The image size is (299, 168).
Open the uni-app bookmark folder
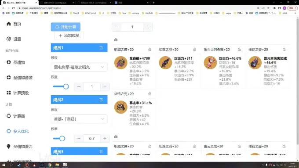pos(134,13)
